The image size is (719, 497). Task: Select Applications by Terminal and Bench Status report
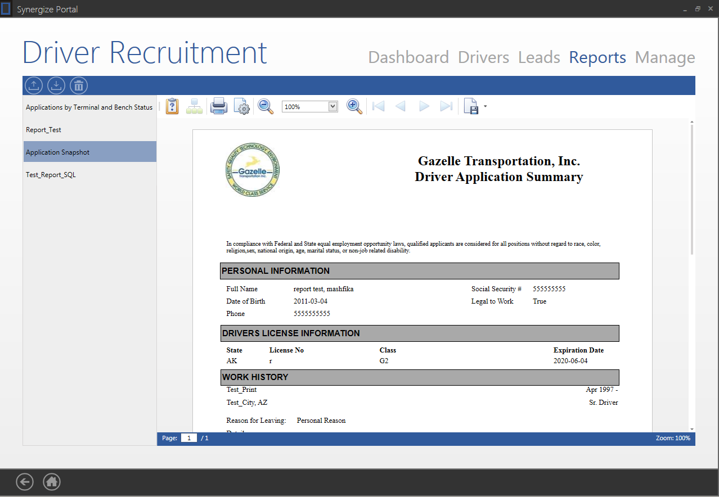pyautogui.click(x=89, y=107)
